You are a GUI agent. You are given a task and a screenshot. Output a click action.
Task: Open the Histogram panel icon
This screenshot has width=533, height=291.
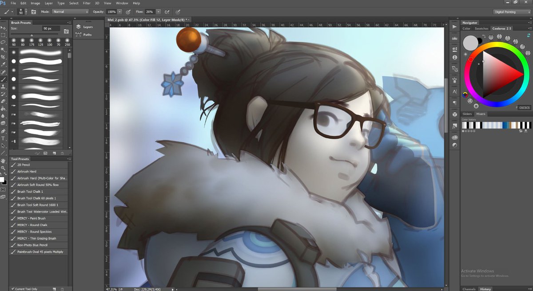(454, 39)
